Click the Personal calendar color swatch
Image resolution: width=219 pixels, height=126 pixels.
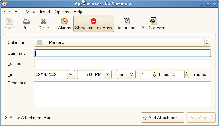(39, 42)
